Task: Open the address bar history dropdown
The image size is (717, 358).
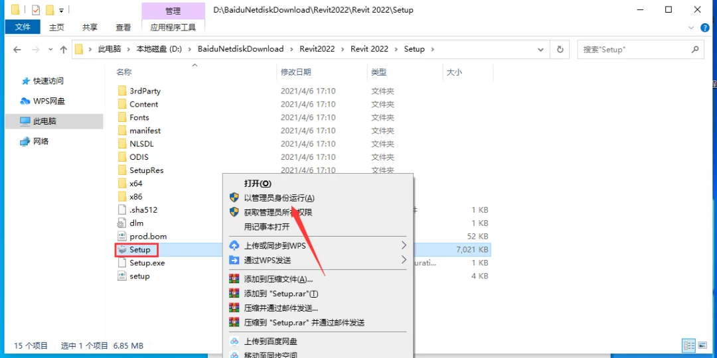Action: tap(541, 49)
